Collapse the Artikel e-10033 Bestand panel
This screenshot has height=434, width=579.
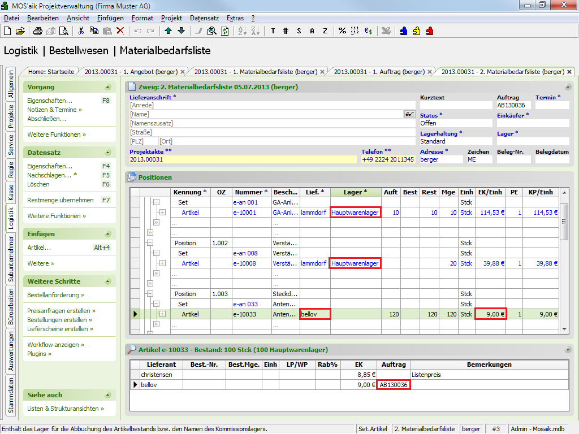[568, 349]
